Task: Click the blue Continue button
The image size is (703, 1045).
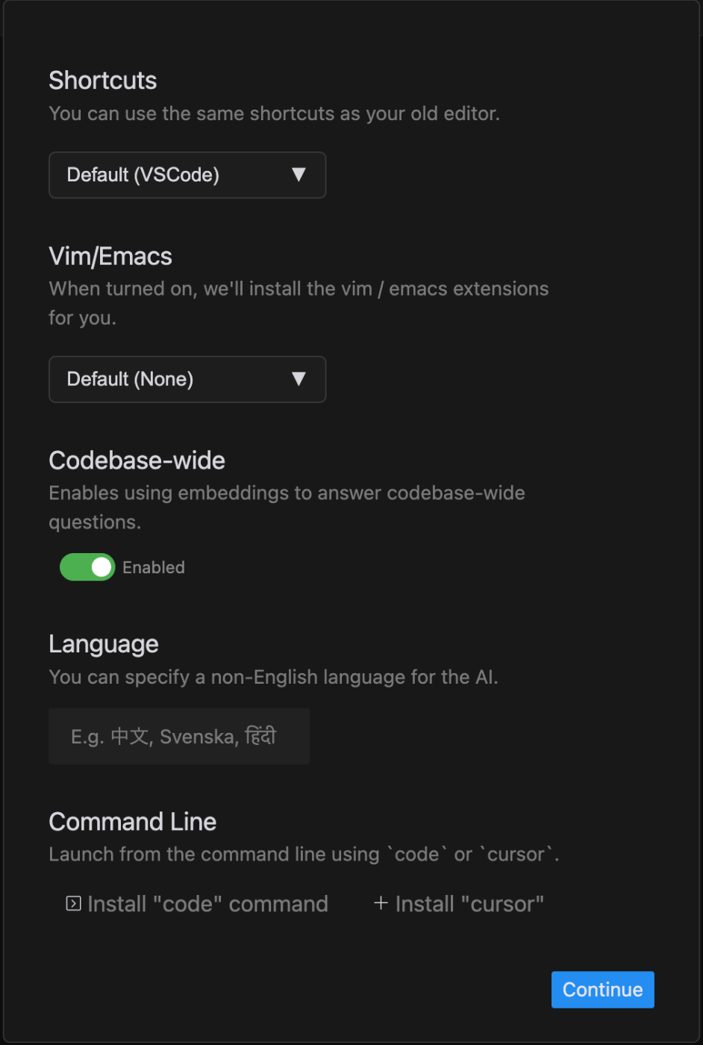Action: [603, 990]
